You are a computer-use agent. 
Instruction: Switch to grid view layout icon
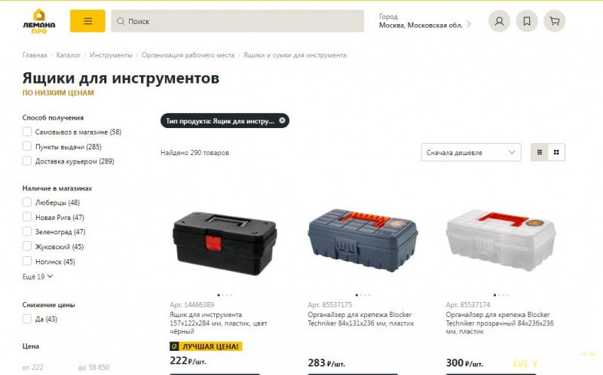click(556, 152)
